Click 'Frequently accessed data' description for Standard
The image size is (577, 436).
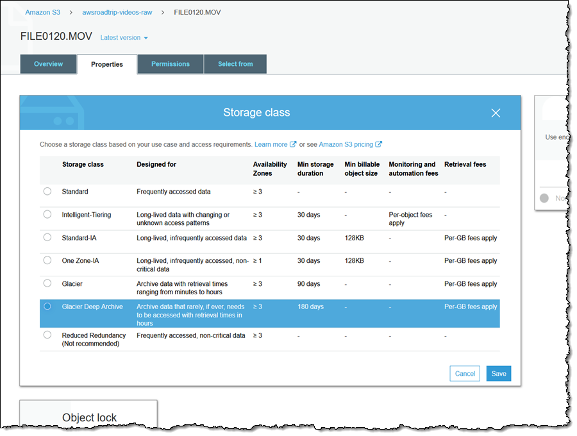coord(174,192)
